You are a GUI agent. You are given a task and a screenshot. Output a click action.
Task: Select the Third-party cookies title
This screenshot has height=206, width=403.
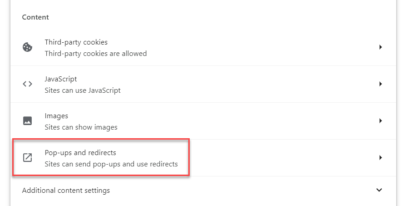click(x=76, y=42)
